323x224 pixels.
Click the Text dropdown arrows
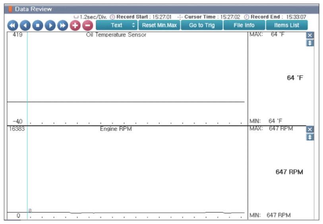pos(133,25)
